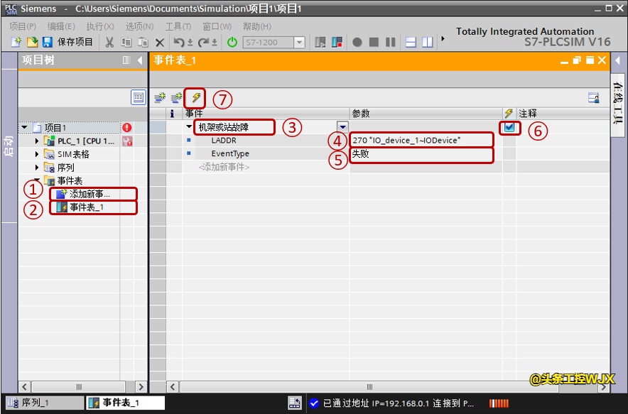
Task: Click the delete X toolbar icon
Action: pyautogui.click(x=160, y=43)
